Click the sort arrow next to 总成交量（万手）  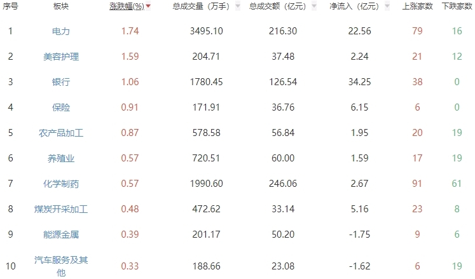[238, 6]
